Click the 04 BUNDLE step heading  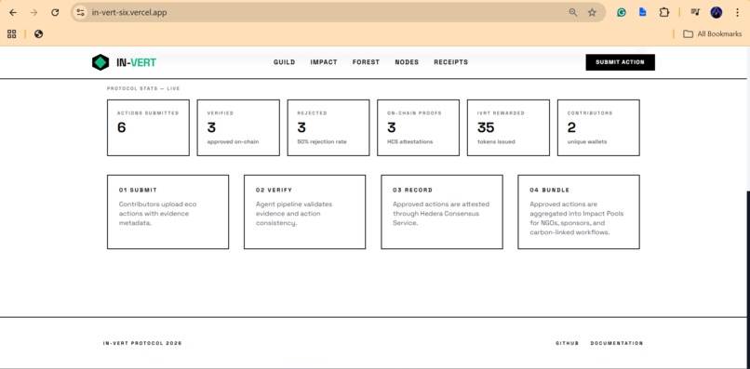tap(550, 190)
